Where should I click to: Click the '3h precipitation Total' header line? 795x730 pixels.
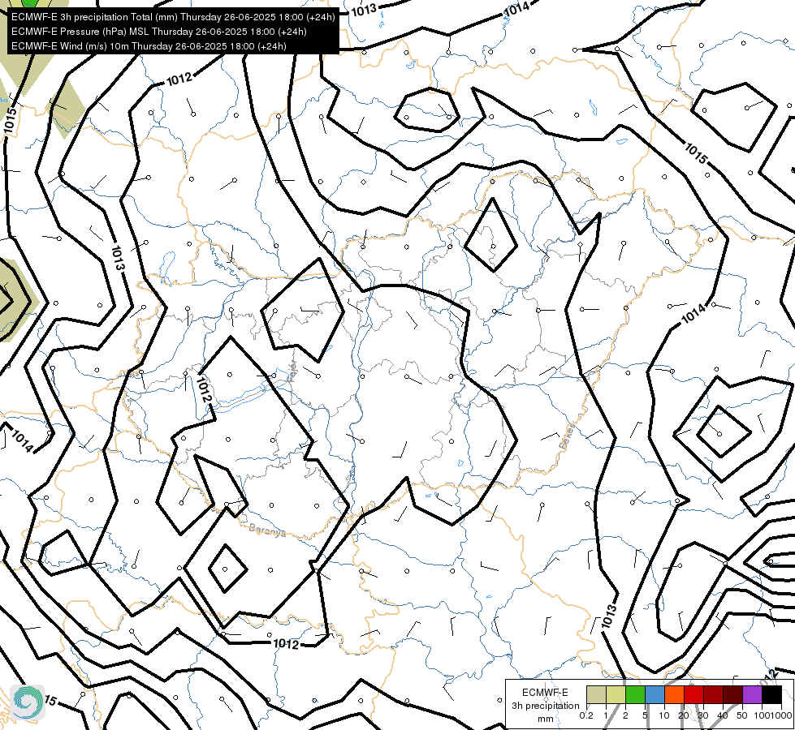(x=173, y=17)
